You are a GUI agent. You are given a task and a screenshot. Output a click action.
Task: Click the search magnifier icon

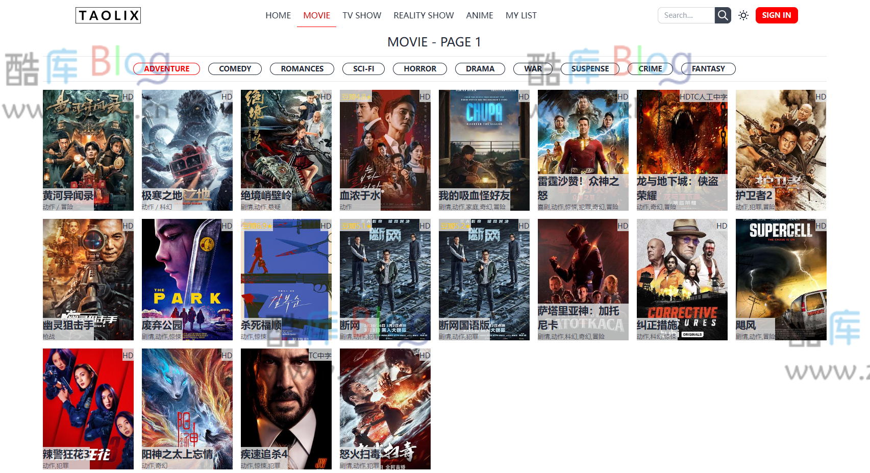(723, 15)
